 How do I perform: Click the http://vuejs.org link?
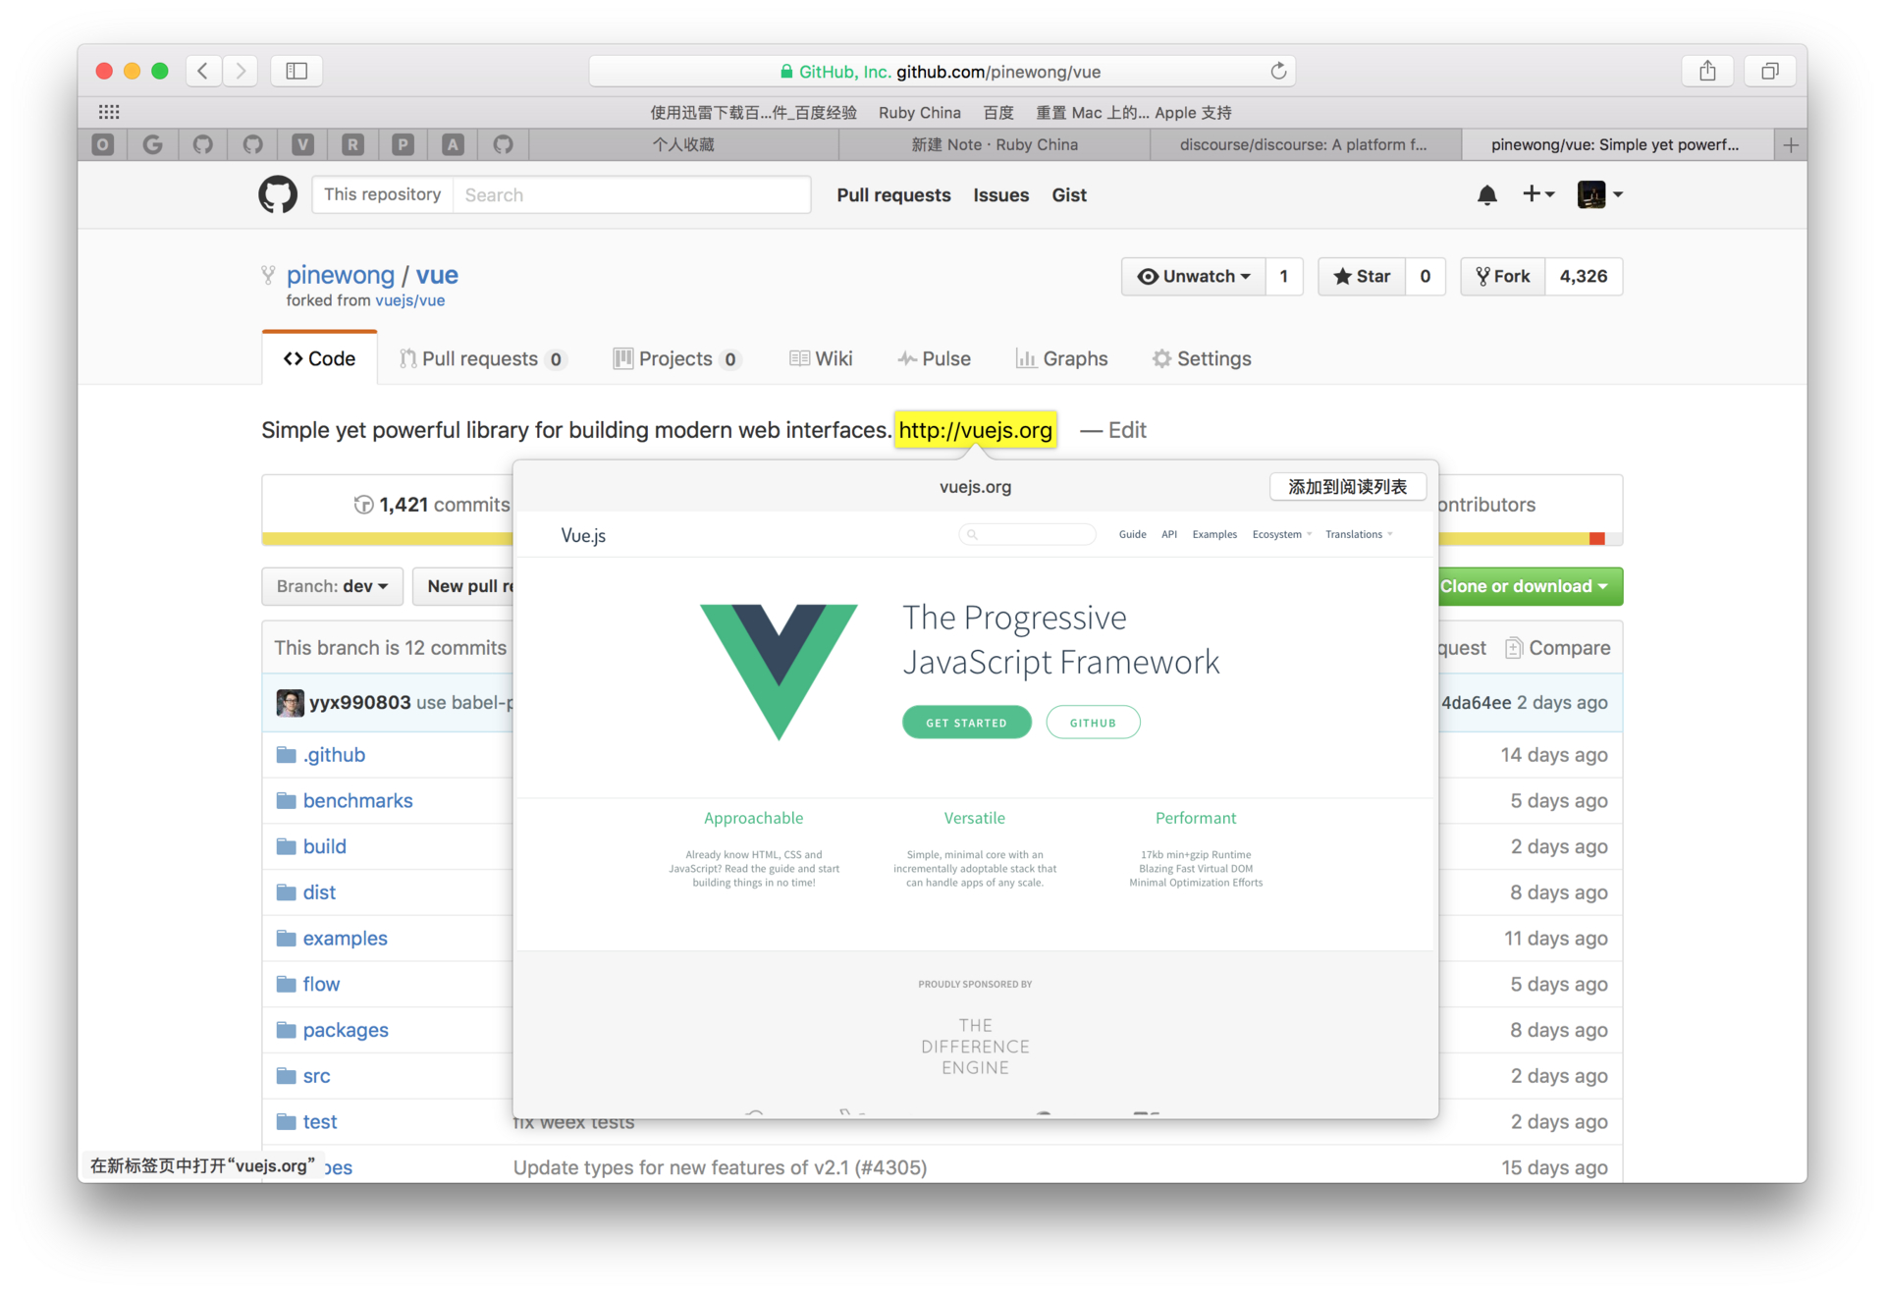[975, 430]
